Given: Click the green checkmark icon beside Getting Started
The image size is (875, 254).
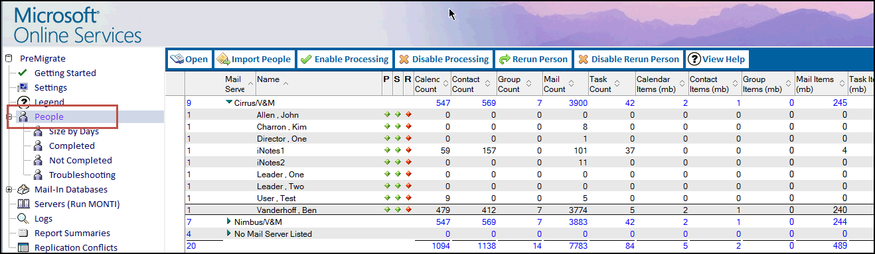Looking at the screenshot, I should pos(23,73).
